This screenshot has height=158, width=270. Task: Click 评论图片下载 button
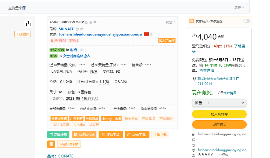click(69, 144)
